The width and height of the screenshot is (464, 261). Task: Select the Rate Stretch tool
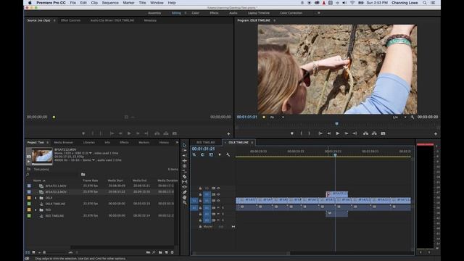click(x=184, y=171)
